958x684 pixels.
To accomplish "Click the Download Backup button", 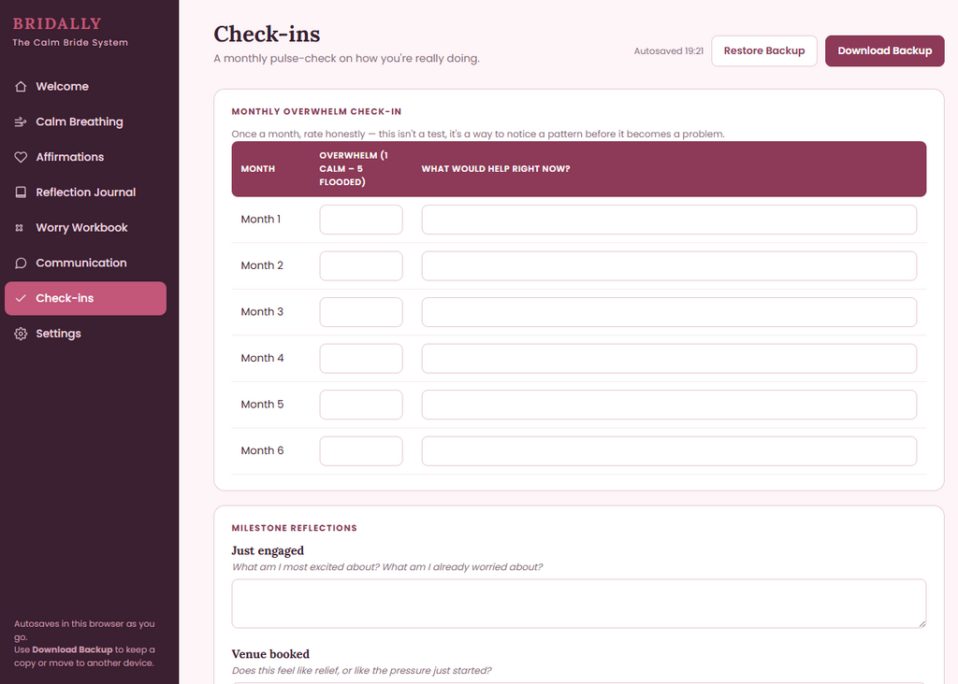I will [x=884, y=50].
